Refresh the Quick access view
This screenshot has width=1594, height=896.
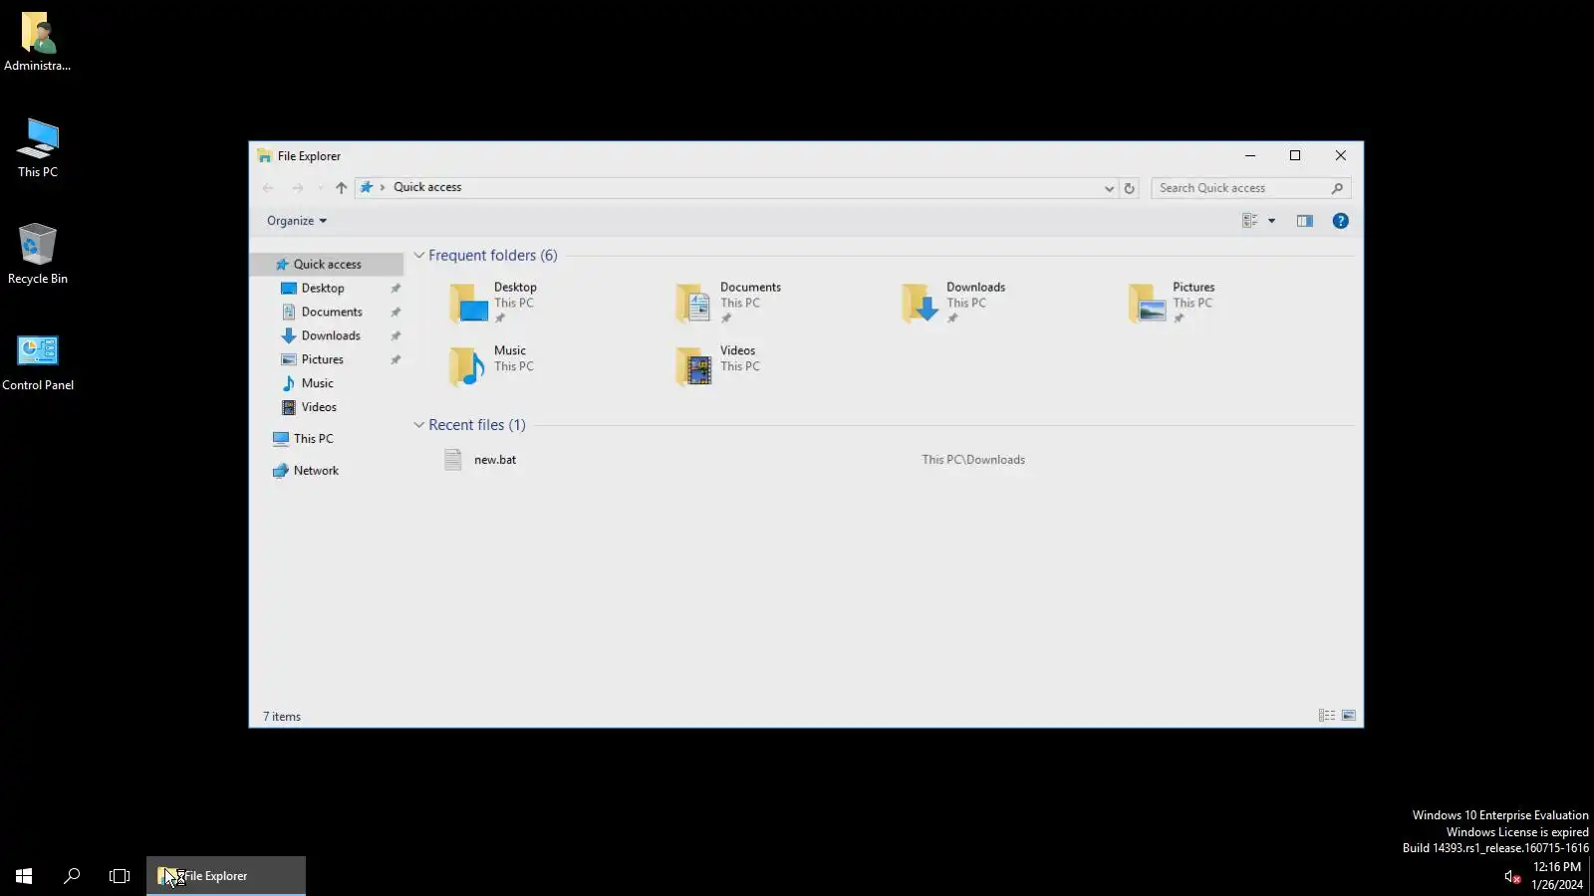(1129, 187)
